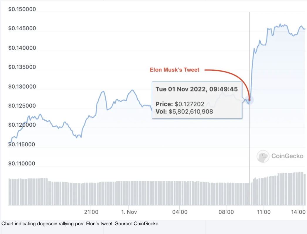The height and width of the screenshot is (234, 307).
Task: Click the CoinGecko gecko logo icon
Action: (x=263, y=156)
